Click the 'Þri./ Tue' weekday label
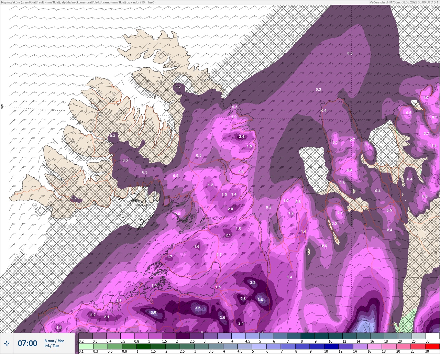 (52, 346)
